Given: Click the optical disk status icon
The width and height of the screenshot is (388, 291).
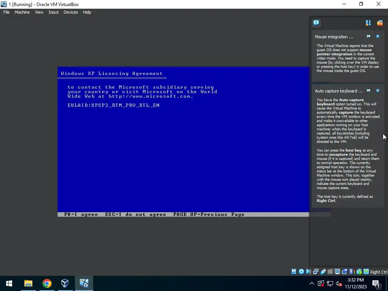Looking at the screenshot, I should (x=301, y=271).
